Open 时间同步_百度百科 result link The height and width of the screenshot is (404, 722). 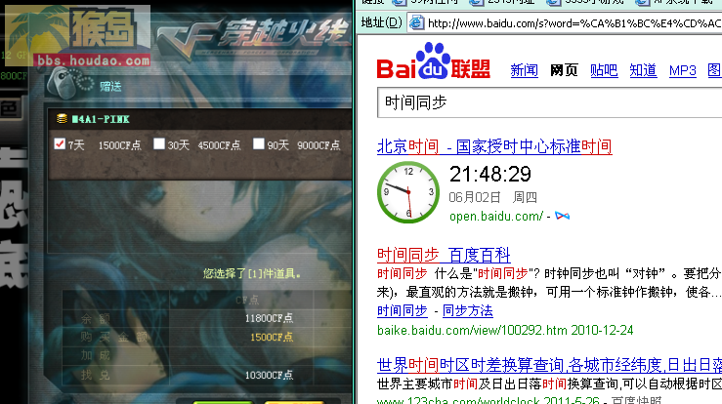coord(444,255)
